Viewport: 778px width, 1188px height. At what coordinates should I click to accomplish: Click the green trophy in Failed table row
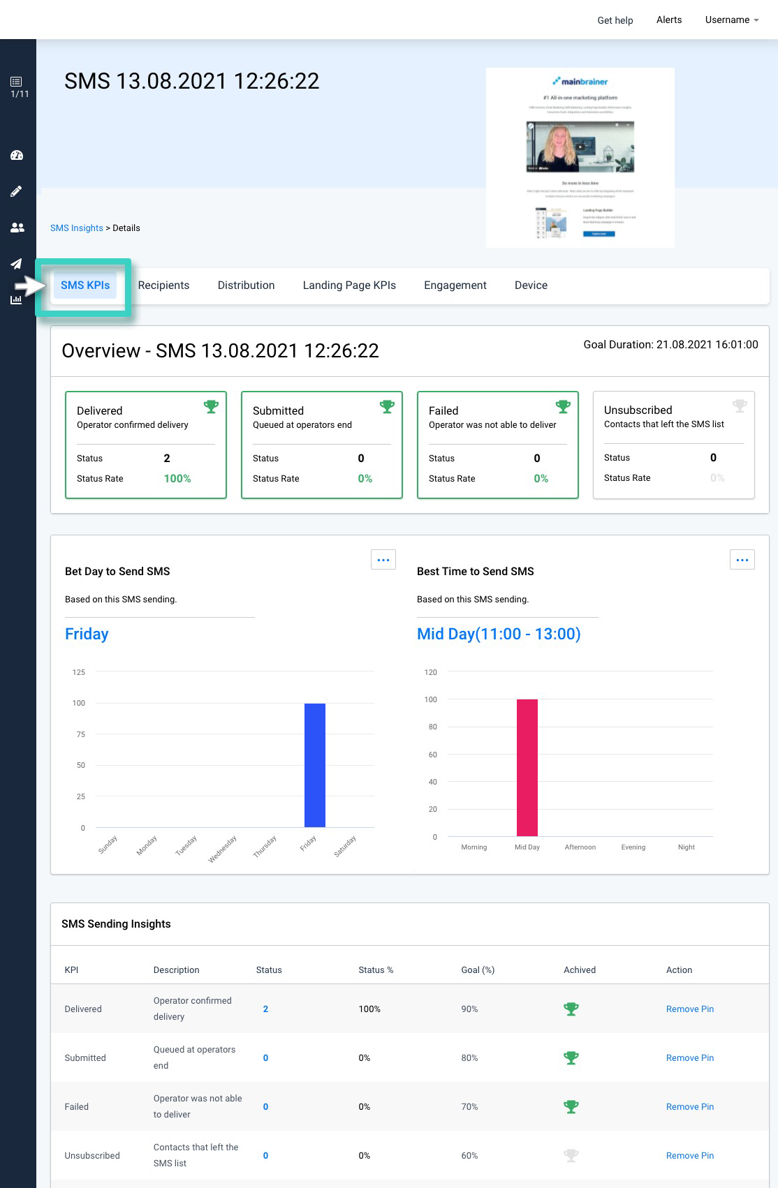pyautogui.click(x=571, y=1106)
